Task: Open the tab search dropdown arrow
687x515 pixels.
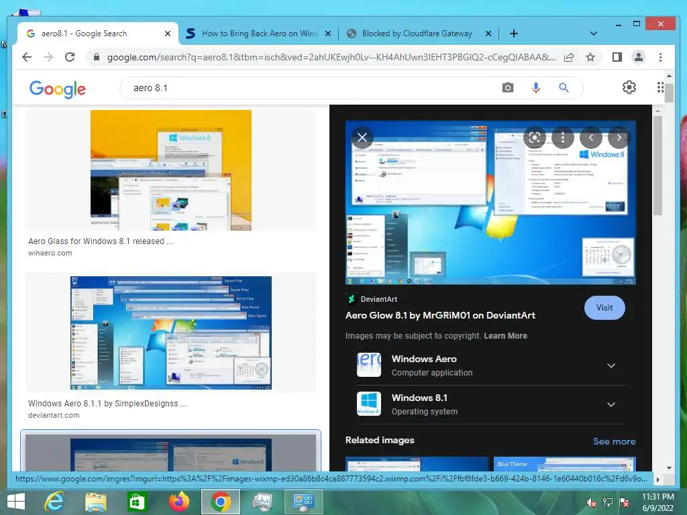Action: click(x=593, y=34)
